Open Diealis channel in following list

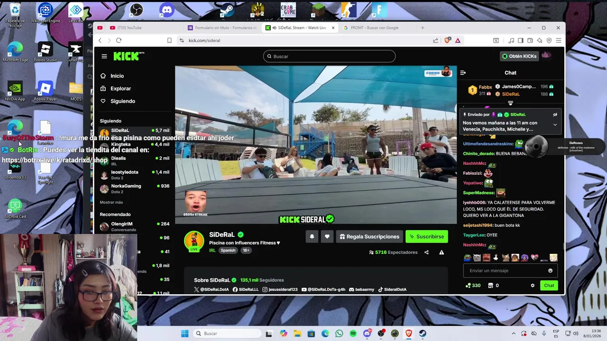(x=134, y=161)
